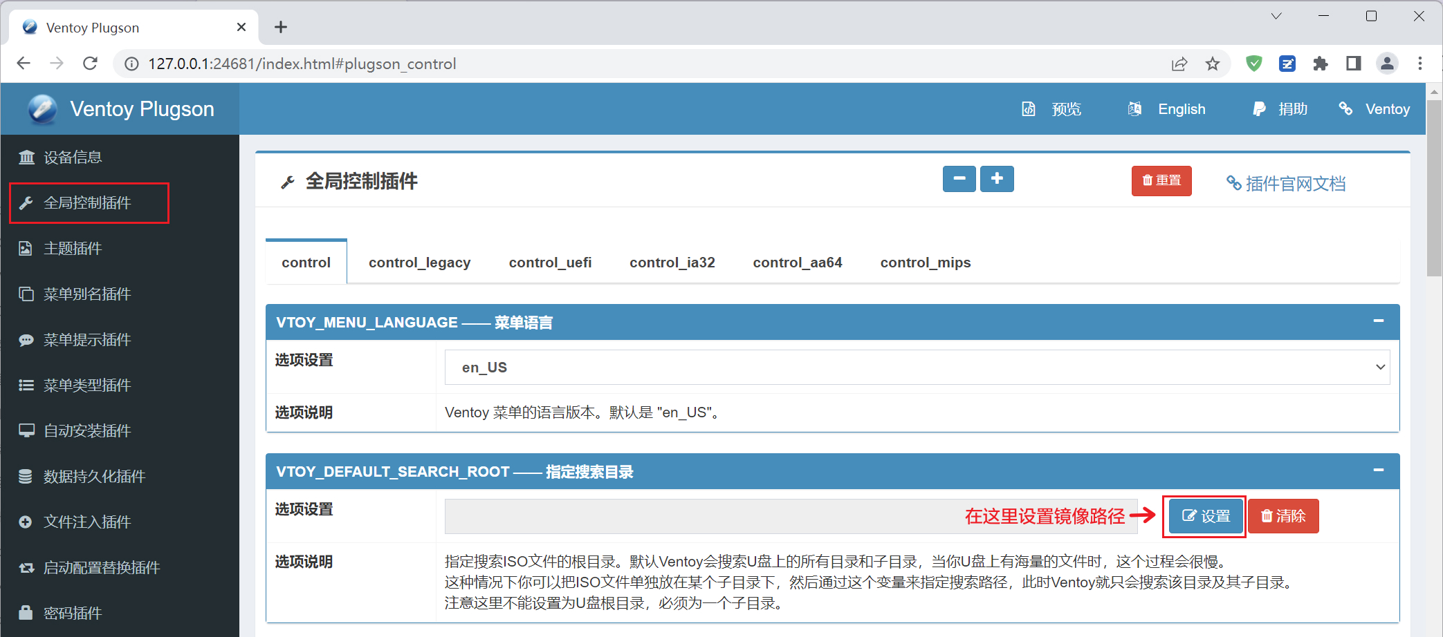Collapse the VTOY_MENU_LANGUAGE panel
1443x637 pixels.
pos(1379,321)
